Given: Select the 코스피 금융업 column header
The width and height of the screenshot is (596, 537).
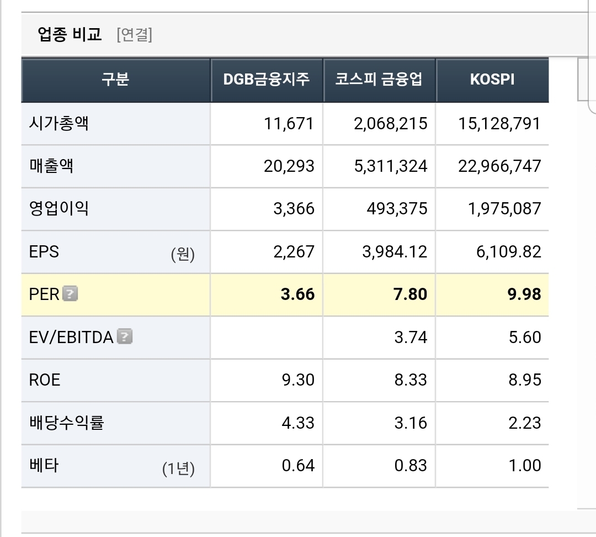Looking at the screenshot, I should click(x=379, y=80).
